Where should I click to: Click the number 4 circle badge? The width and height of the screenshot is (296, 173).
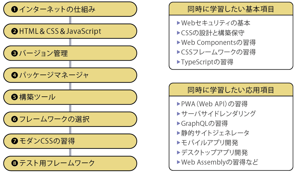point(15,75)
